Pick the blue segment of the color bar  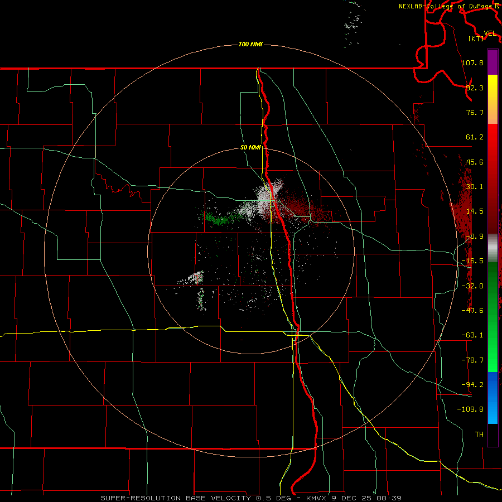pos(493,398)
